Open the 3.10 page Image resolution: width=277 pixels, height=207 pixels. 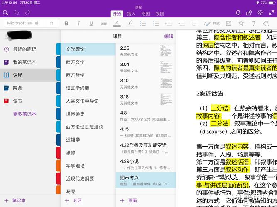point(146,83)
